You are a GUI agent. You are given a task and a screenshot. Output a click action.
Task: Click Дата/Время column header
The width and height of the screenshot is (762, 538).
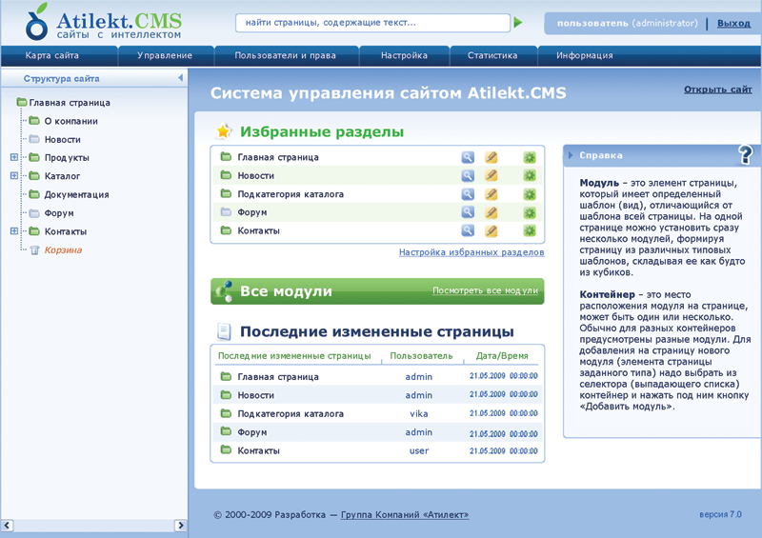click(x=502, y=356)
